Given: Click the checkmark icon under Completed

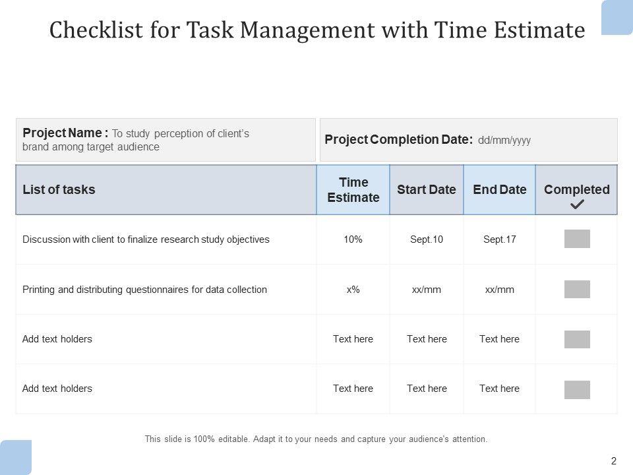Looking at the screenshot, I should pos(576,205).
